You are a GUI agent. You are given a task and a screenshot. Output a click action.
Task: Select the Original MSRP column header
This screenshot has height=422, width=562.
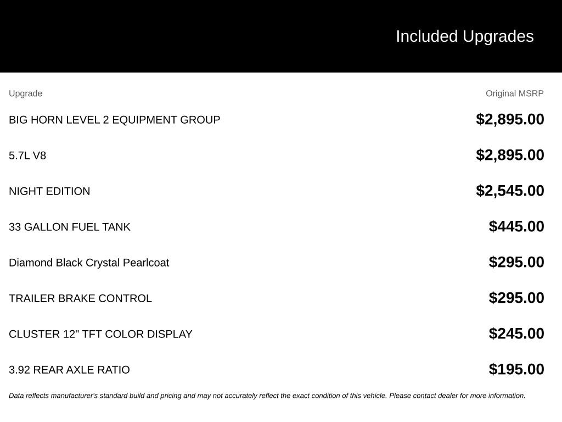coord(514,93)
